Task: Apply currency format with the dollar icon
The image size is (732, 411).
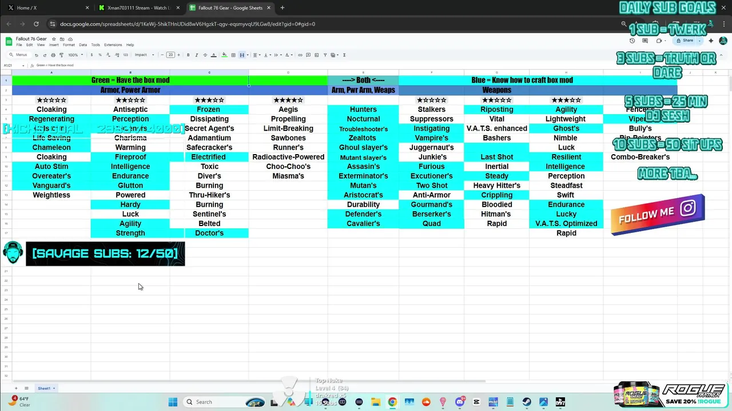Action: [91, 55]
